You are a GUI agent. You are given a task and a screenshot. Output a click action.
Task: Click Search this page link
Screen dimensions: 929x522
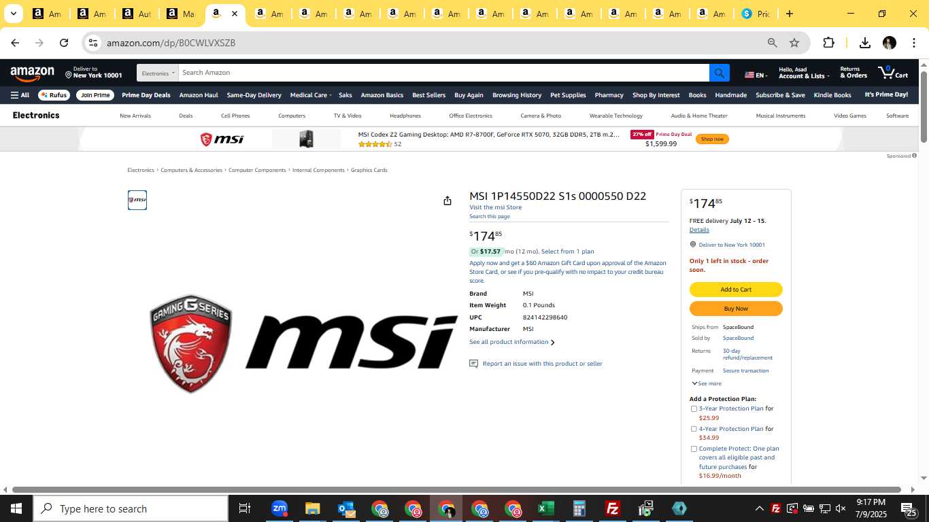click(490, 216)
